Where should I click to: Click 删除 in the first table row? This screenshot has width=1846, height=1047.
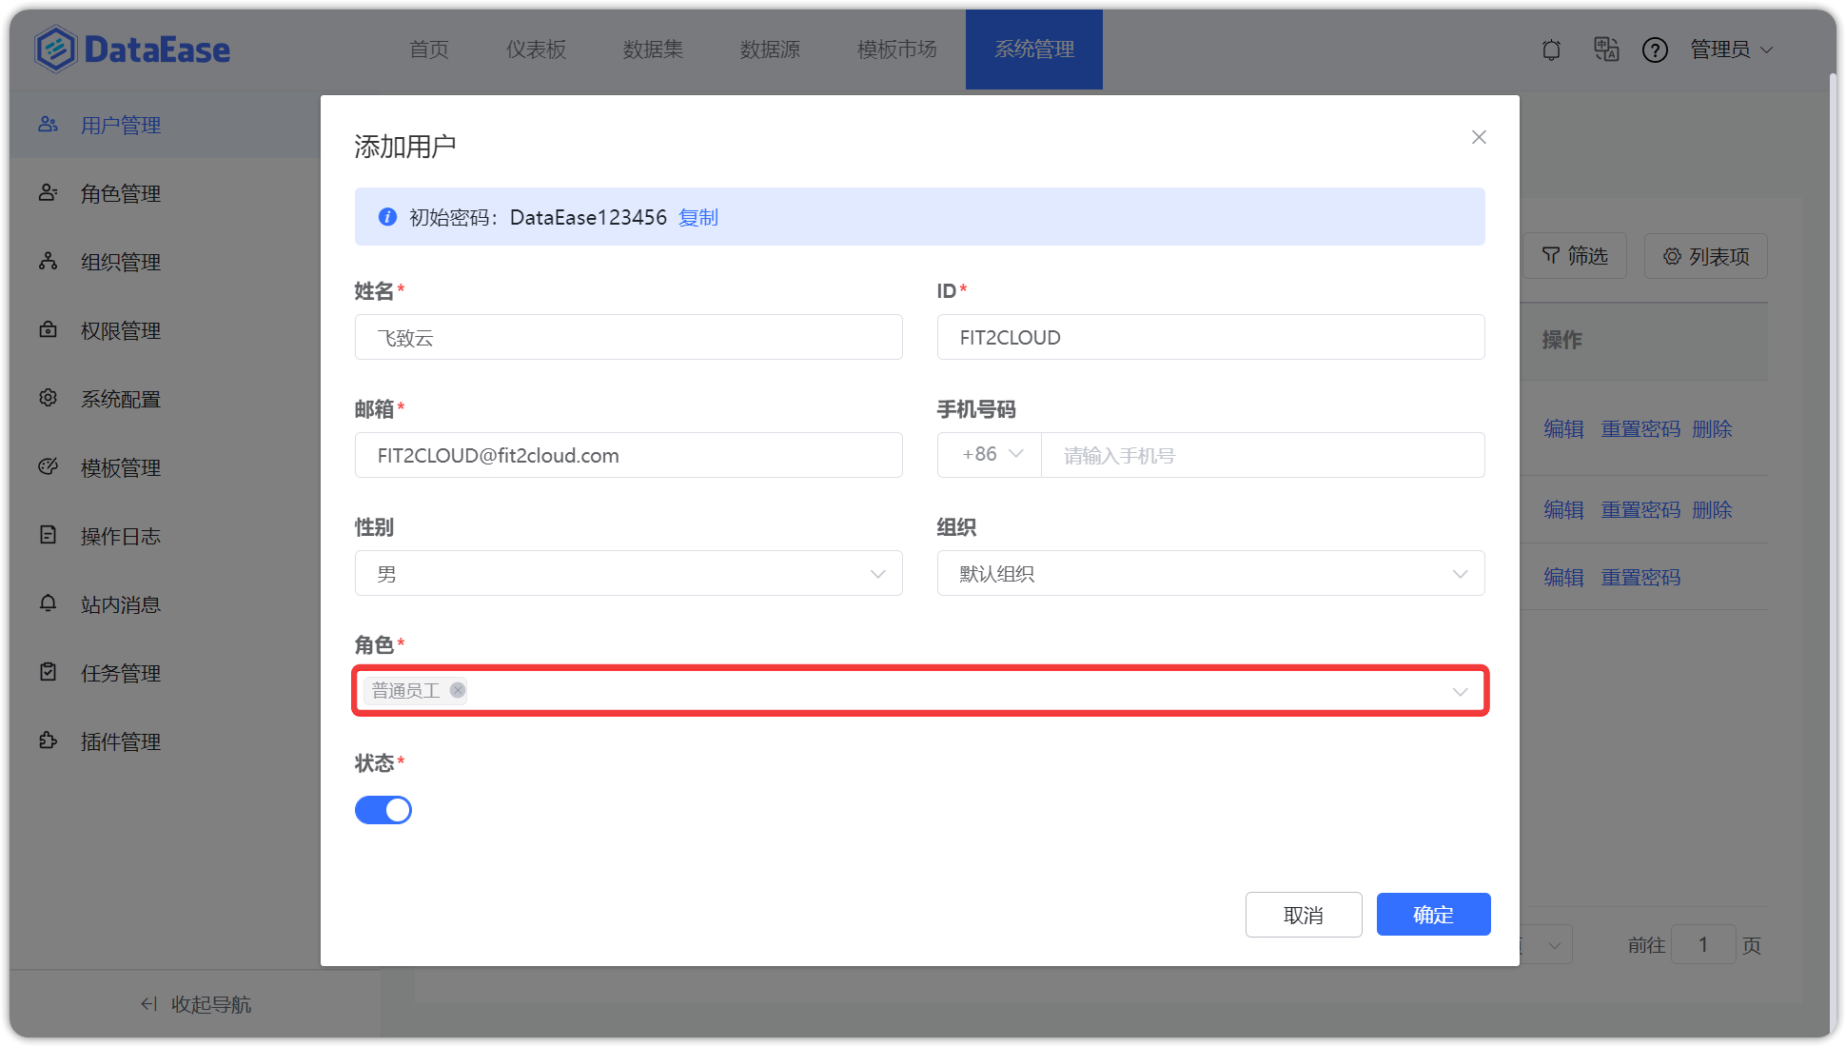click(1712, 429)
